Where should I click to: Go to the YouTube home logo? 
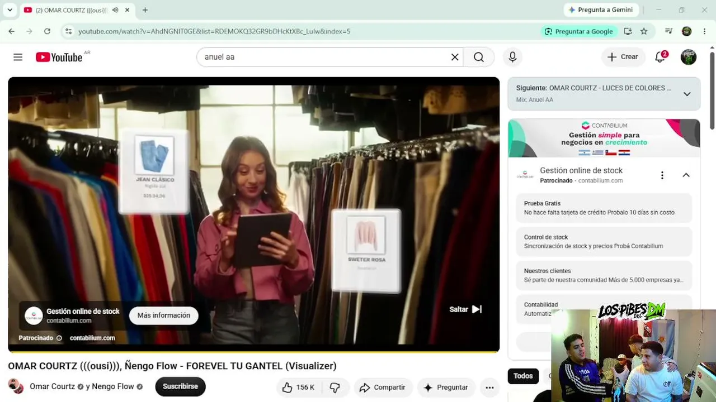click(59, 57)
